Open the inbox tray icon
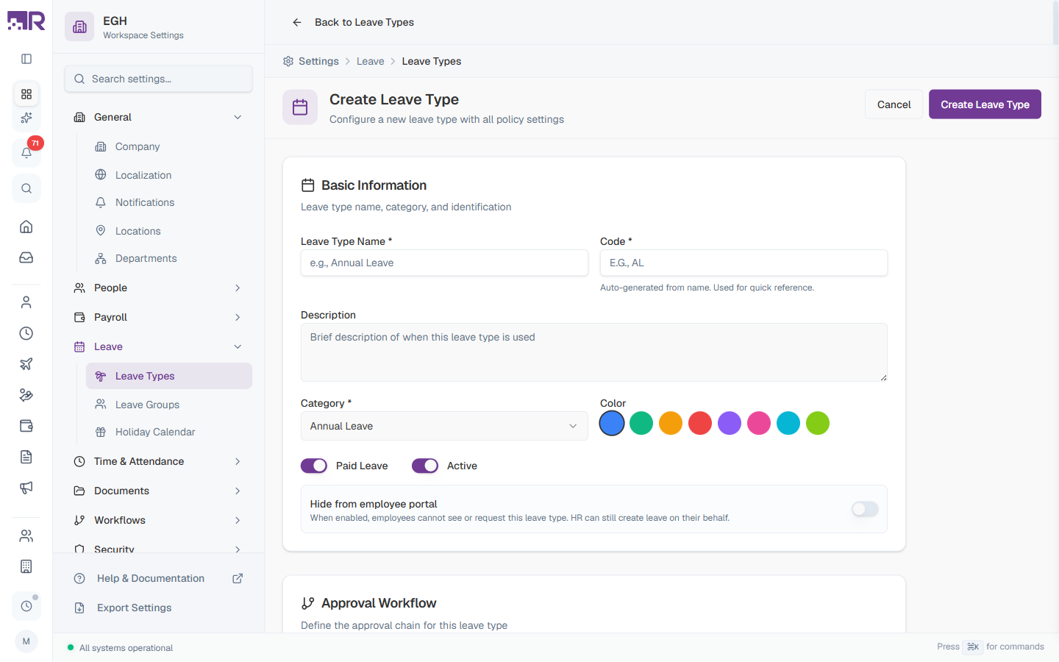The height and width of the screenshot is (662, 1059). 26,257
